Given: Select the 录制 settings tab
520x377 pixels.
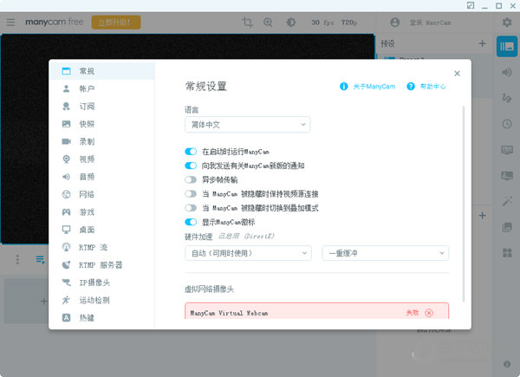Looking at the screenshot, I should pyautogui.click(x=101, y=141).
